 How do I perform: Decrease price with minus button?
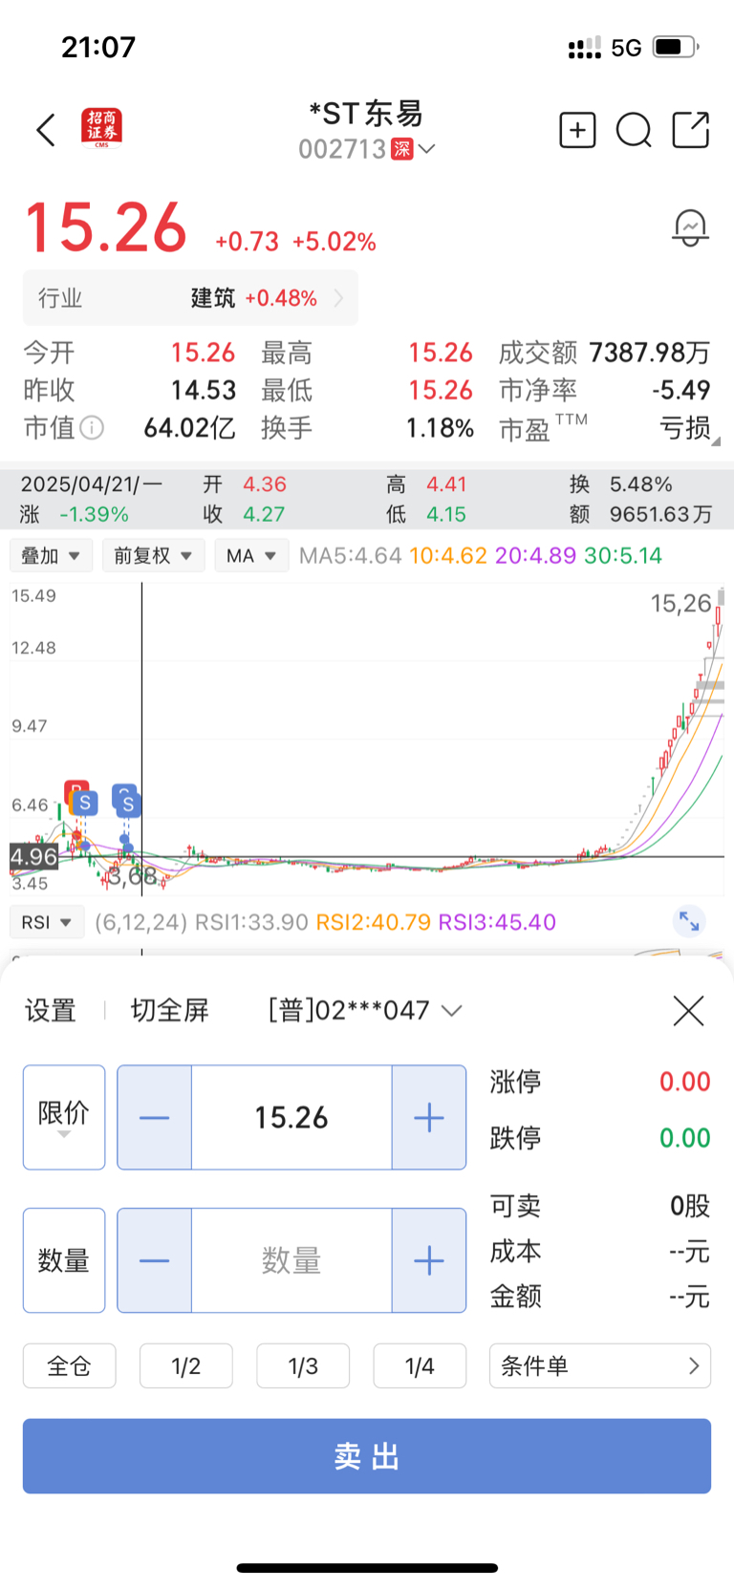coord(154,1117)
